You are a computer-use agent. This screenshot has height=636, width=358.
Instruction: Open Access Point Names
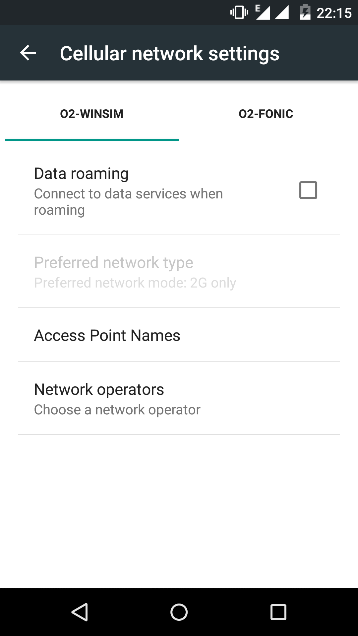tap(107, 335)
